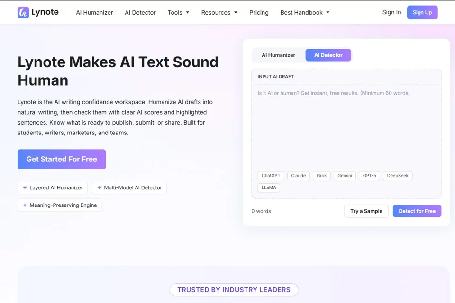
Task: Select the Claude model chip
Action: pyautogui.click(x=298, y=176)
